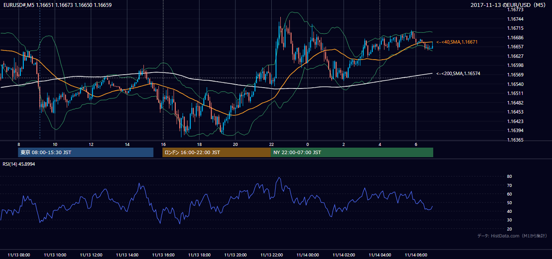Click the 11/14 00:00 time label
This screenshot has width=552, height=259.
click(x=308, y=255)
